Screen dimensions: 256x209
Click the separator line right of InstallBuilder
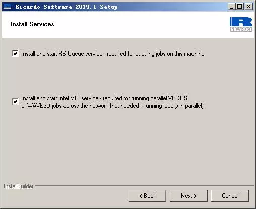pos(144,186)
